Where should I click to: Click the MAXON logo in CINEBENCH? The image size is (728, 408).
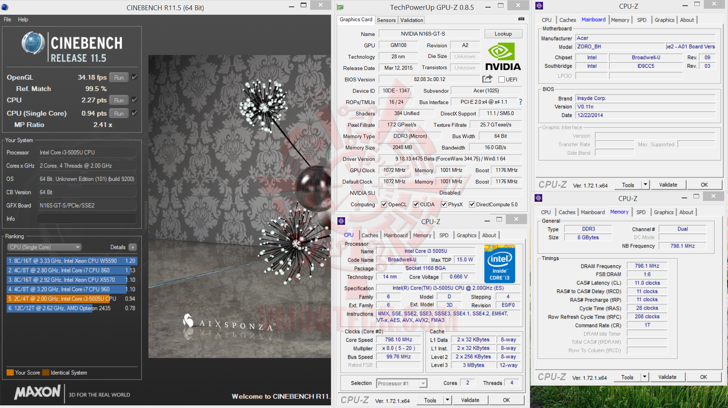[37, 392]
